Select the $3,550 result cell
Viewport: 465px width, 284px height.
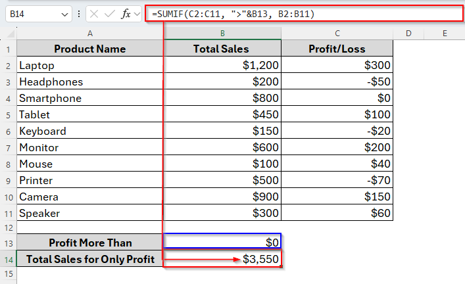click(x=222, y=259)
